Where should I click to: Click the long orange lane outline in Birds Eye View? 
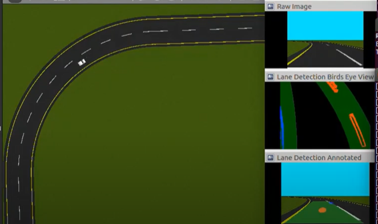[357, 130]
